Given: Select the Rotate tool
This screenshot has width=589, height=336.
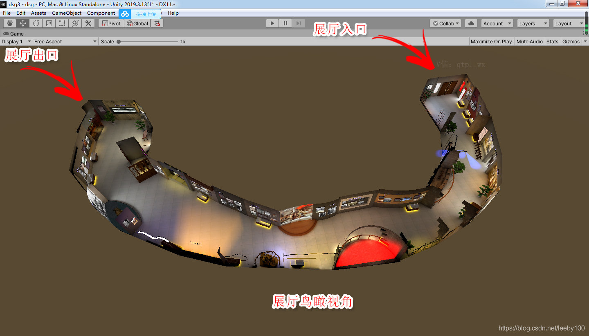Looking at the screenshot, I should (36, 23).
